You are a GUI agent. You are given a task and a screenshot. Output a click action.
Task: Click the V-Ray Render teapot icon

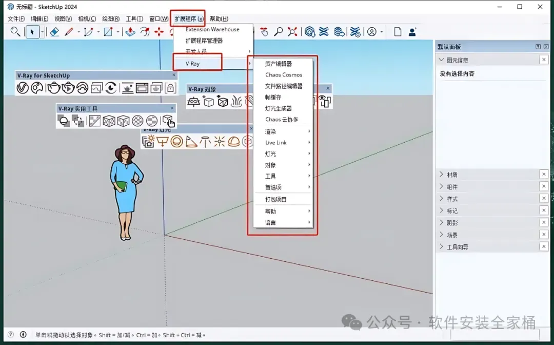[53, 88]
